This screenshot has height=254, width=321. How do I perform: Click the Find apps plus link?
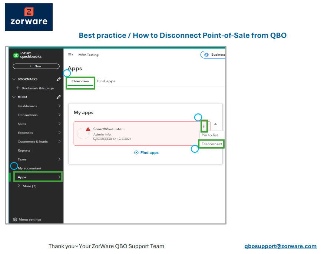146,153
